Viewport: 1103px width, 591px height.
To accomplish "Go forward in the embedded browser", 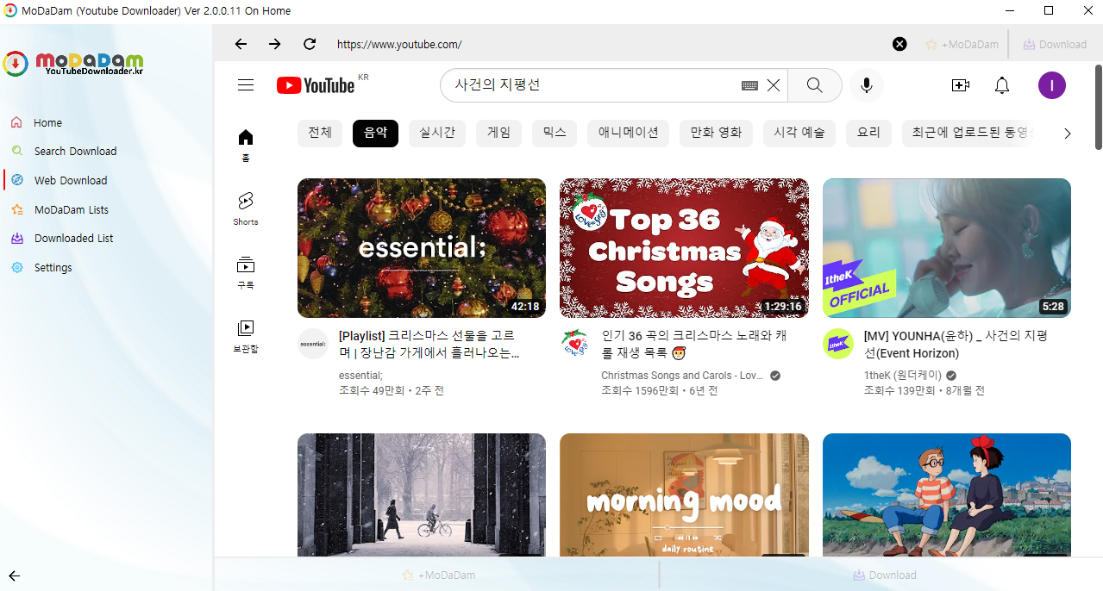I will tap(274, 44).
